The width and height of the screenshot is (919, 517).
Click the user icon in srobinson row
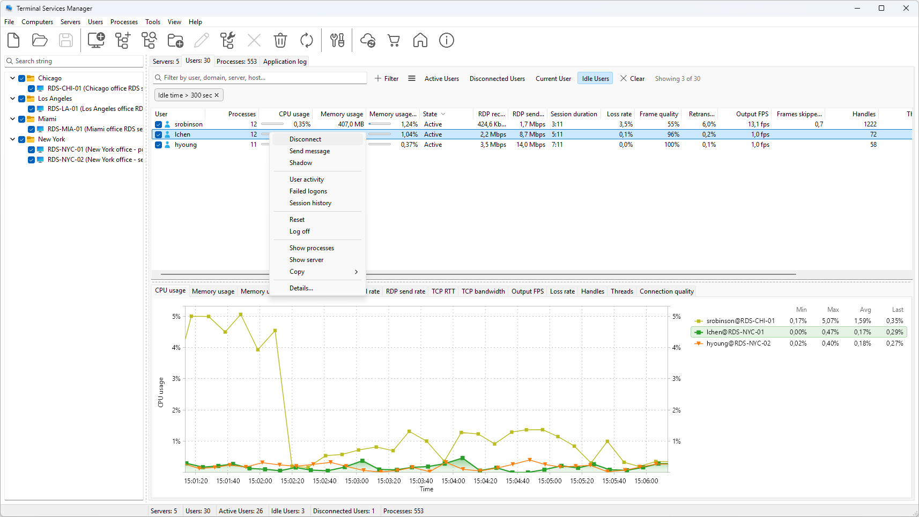click(167, 124)
